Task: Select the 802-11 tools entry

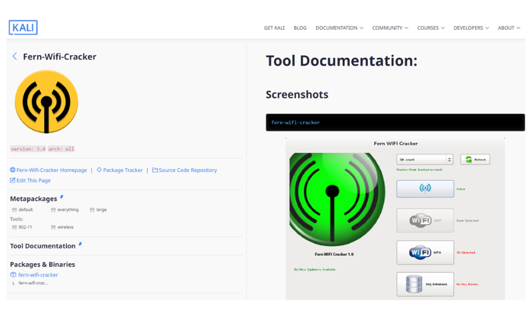Action: (25, 227)
